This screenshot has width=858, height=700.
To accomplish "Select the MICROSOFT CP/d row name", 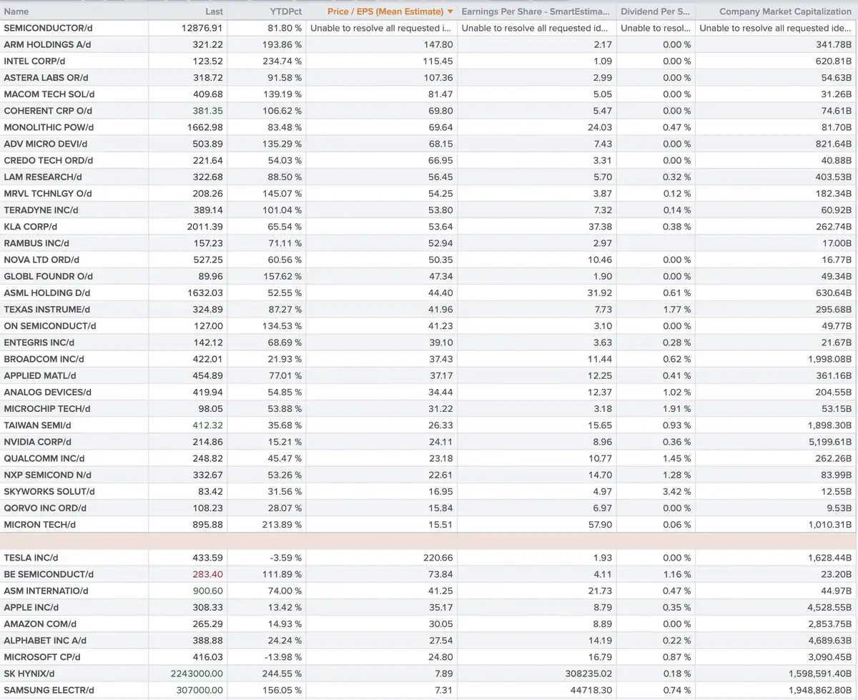I will pyautogui.click(x=42, y=657).
